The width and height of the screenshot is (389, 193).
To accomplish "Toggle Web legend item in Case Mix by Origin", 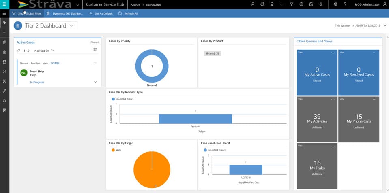I will (x=116, y=150).
